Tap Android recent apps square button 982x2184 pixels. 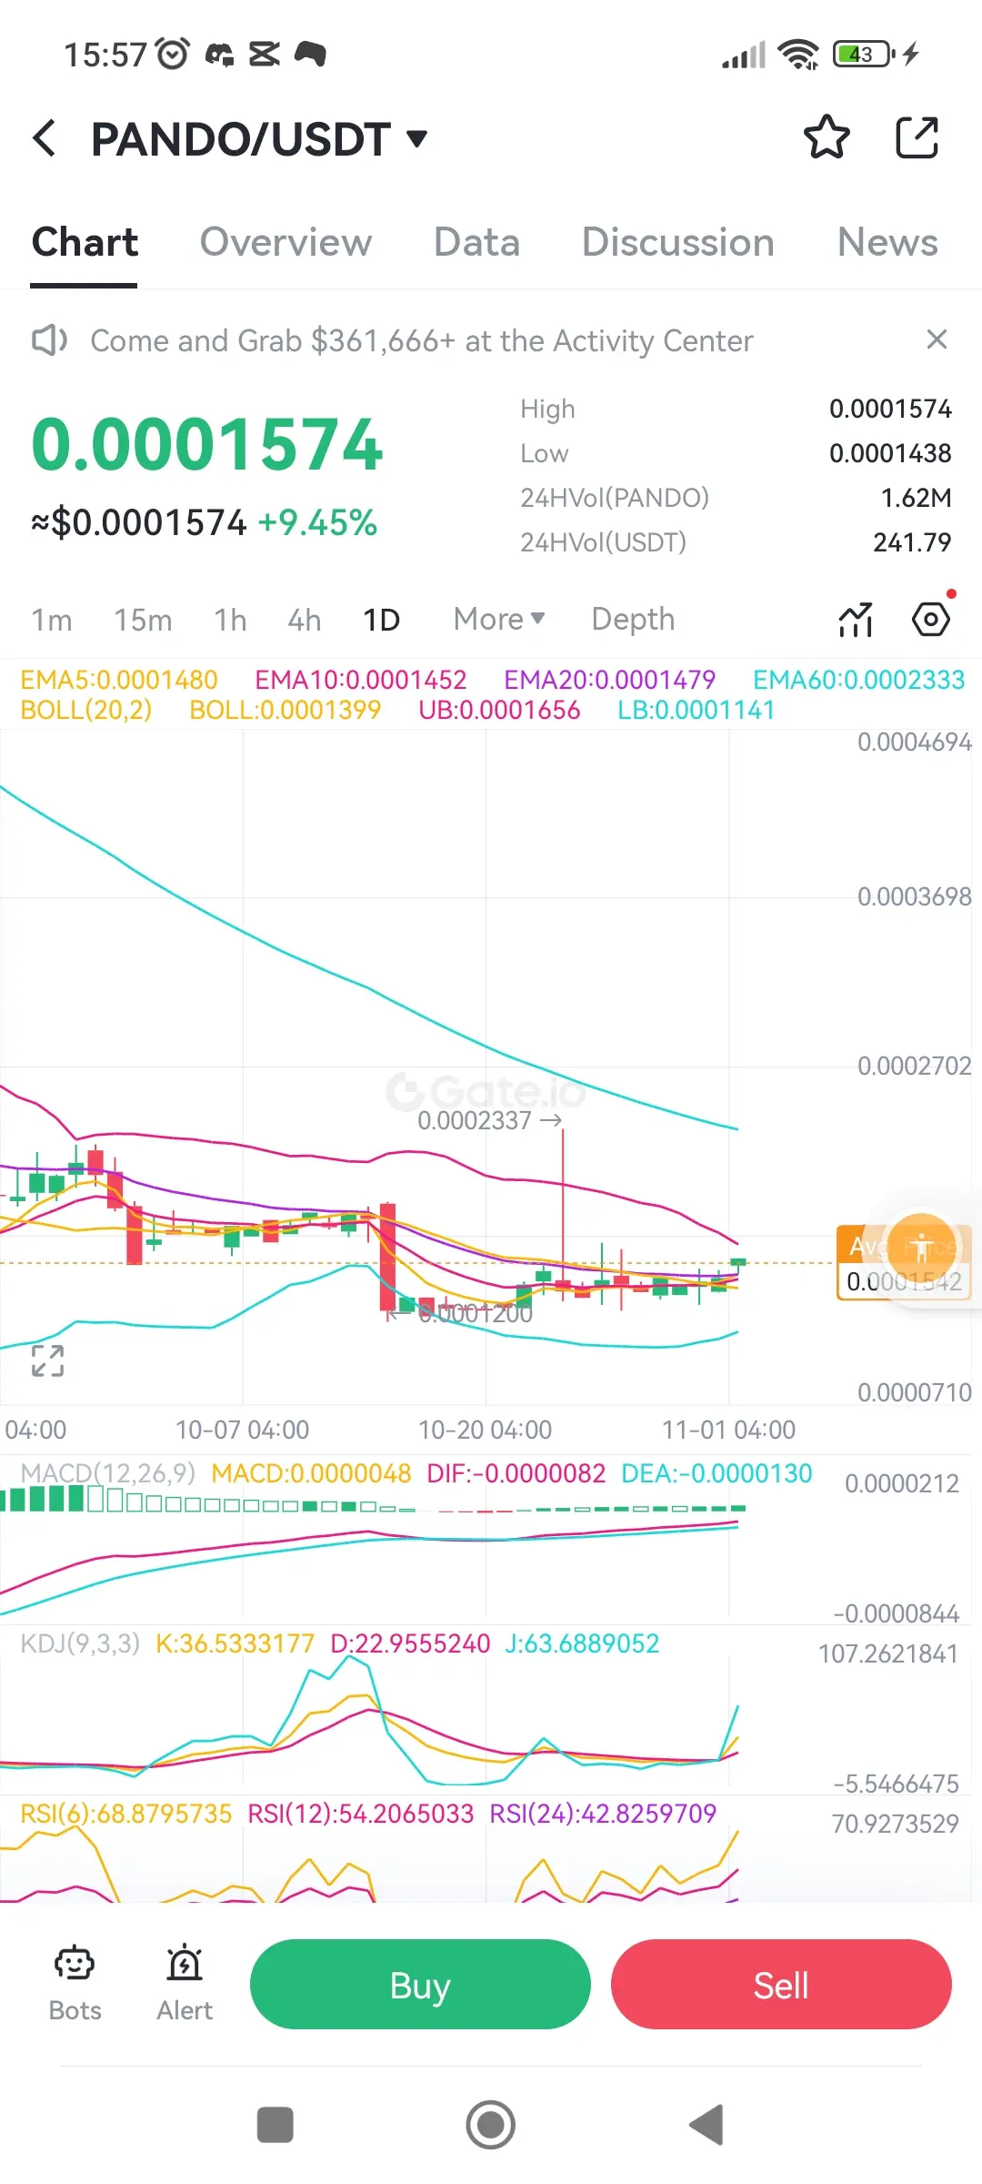coord(276,2125)
